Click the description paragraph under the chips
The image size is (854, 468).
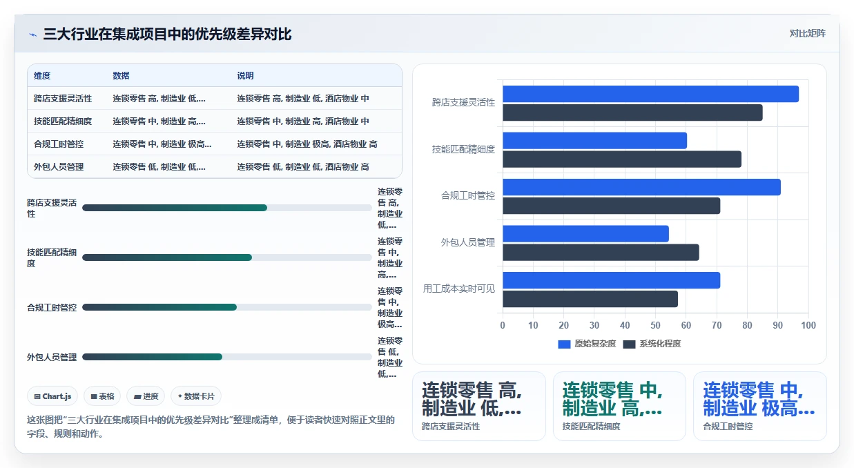pyautogui.click(x=211, y=427)
